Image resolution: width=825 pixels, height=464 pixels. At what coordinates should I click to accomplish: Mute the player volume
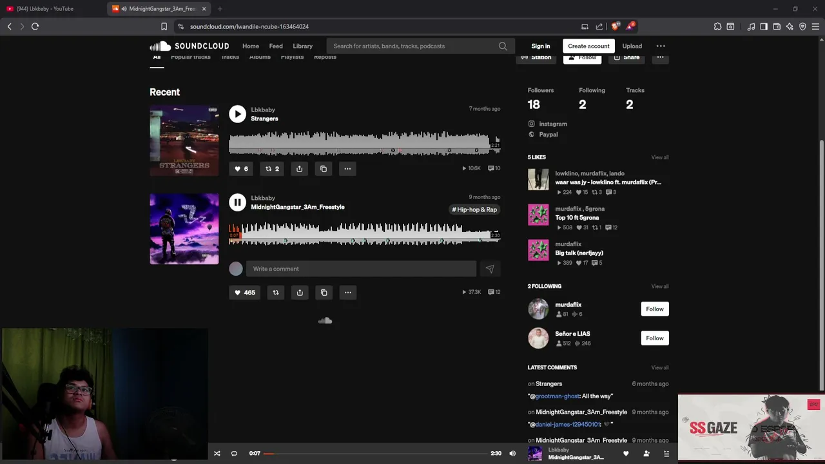click(512, 454)
